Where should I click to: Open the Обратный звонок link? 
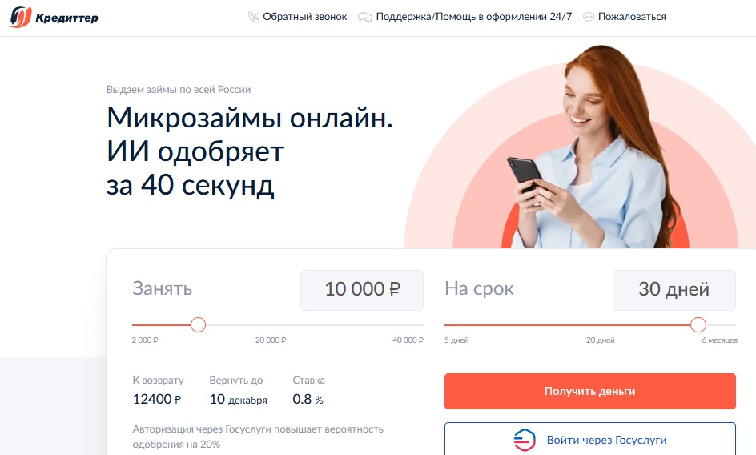tap(304, 17)
